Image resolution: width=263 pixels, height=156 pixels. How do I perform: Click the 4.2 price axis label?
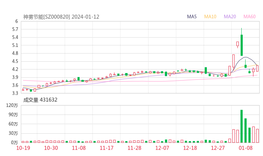coord(15,69)
